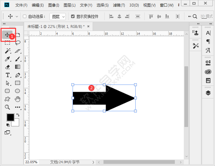Change the screen mode button
Viewport: 215px width, 166px height.
(7, 133)
